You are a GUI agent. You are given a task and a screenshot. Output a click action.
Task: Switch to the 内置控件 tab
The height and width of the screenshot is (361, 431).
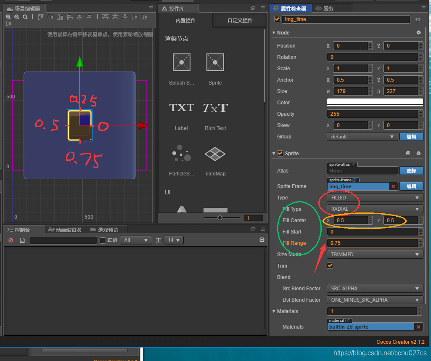click(x=185, y=20)
